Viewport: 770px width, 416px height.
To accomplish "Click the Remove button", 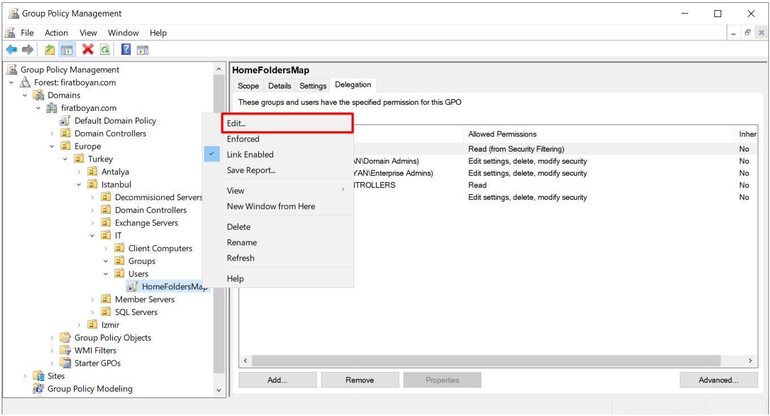I will click(x=360, y=380).
